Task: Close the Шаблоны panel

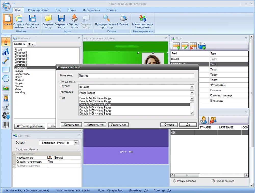Action: coord(79,38)
